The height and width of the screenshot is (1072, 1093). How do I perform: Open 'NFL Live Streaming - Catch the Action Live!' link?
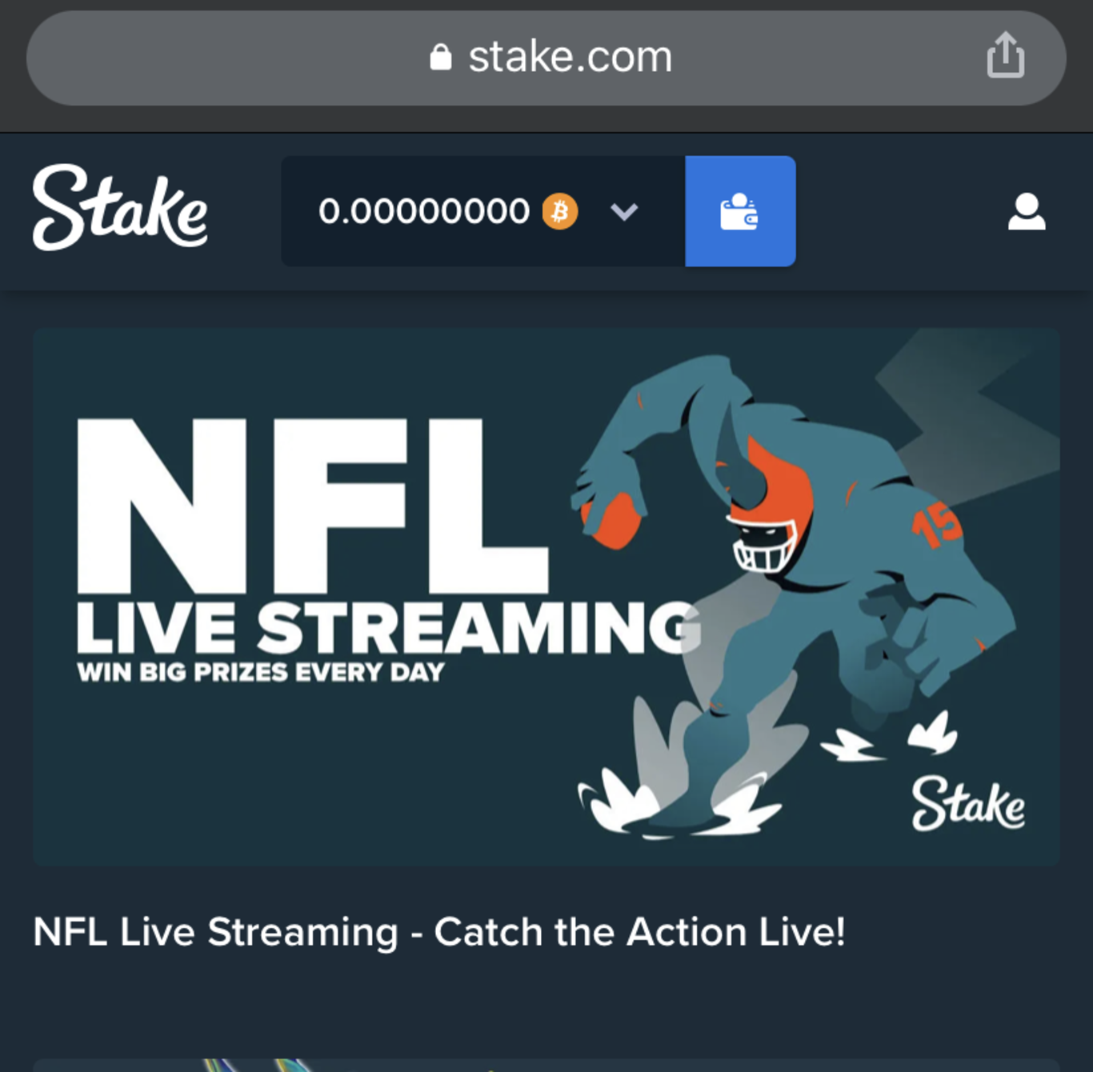(x=438, y=932)
